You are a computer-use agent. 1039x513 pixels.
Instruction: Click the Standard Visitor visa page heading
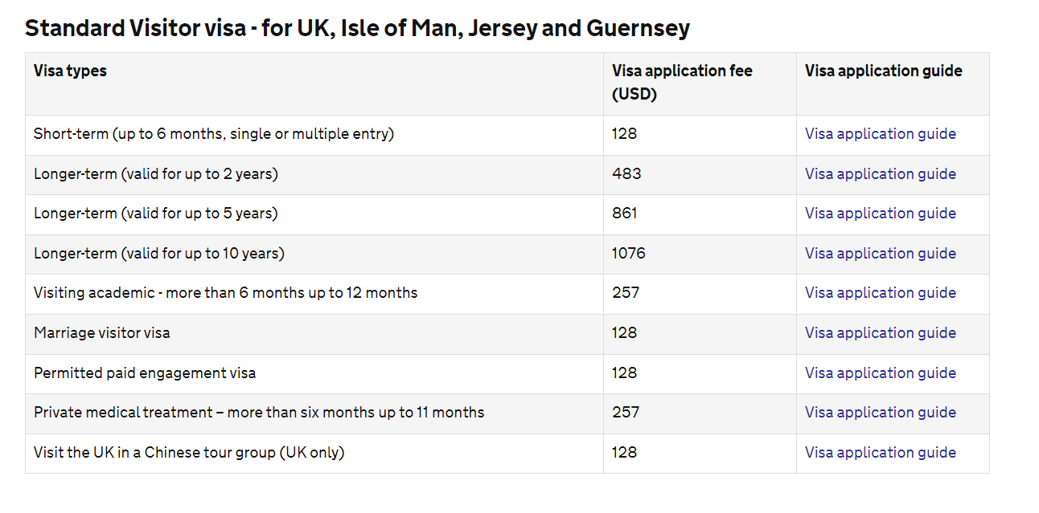pyautogui.click(x=357, y=29)
